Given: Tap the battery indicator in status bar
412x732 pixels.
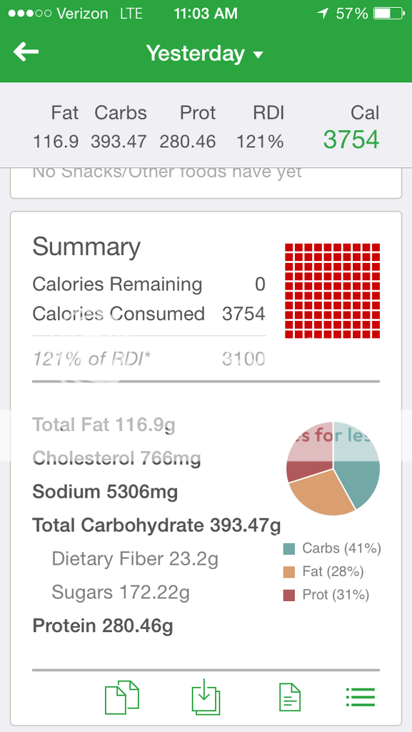Looking at the screenshot, I should click(x=388, y=14).
